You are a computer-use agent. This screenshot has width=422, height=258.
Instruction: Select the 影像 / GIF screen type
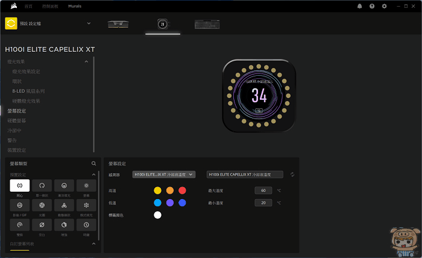pos(20,205)
